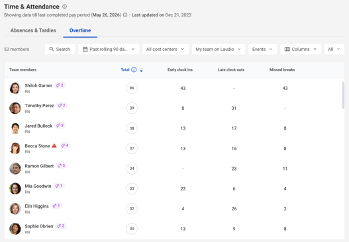Viewport: 349px width, 242px height.
Task: Click Sophie Obrien's avatar photo
Action: (x=15, y=229)
